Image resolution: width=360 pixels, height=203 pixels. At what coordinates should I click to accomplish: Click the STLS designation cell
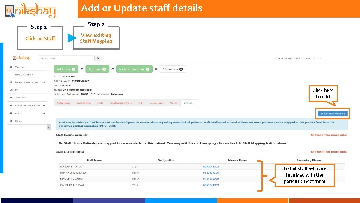click(x=135, y=185)
